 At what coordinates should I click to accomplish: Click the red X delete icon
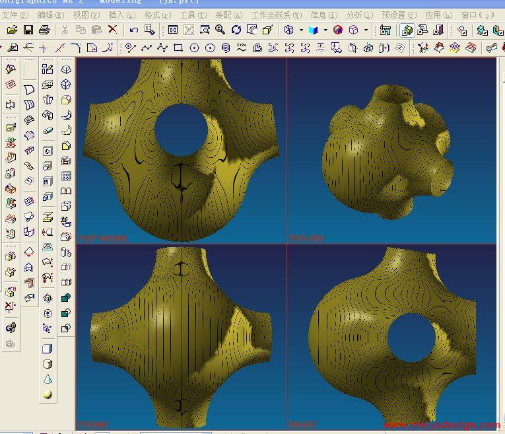[x=112, y=30]
